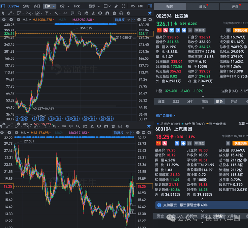The image size is (248, 228).
Task: Toggle price alert bell for 比亚迪
Action: pos(228,30)
